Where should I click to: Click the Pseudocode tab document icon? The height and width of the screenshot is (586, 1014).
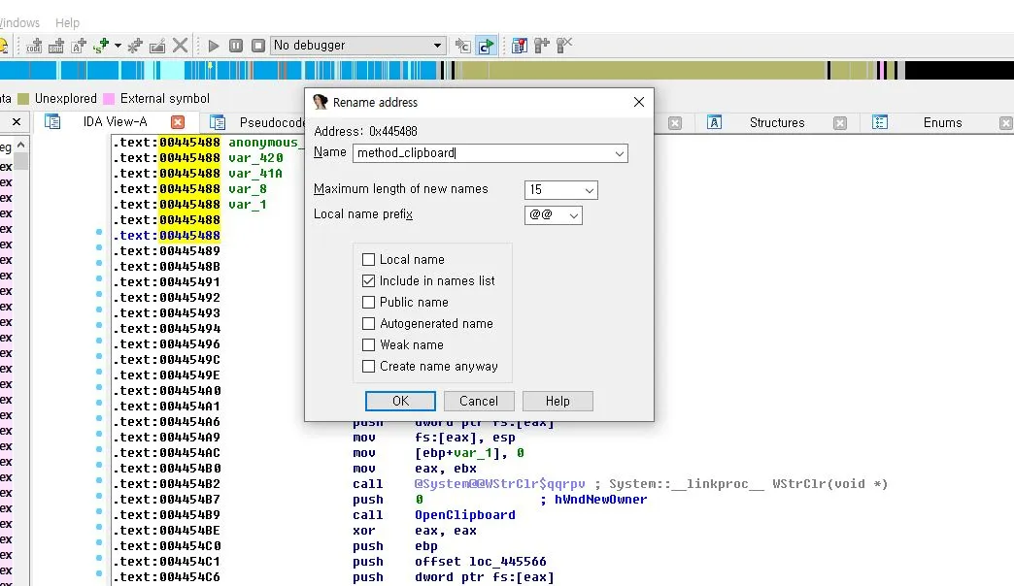pyautogui.click(x=218, y=122)
